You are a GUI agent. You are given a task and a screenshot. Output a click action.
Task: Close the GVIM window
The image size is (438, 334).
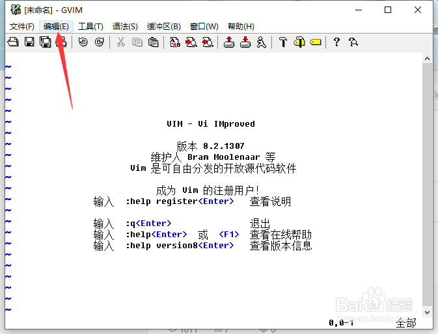tap(418, 10)
